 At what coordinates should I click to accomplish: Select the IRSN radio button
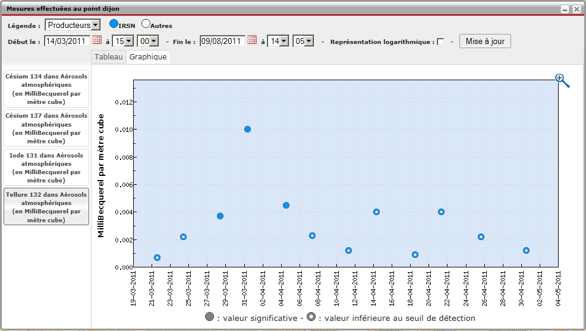(x=114, y=24)
